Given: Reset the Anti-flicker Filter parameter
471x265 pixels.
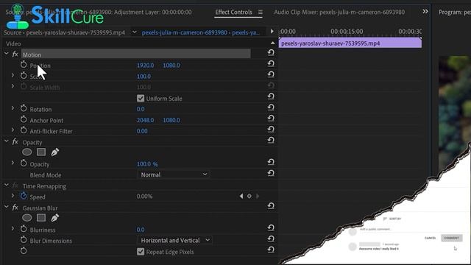Looking at the screenshot, I should coord(271,130).
